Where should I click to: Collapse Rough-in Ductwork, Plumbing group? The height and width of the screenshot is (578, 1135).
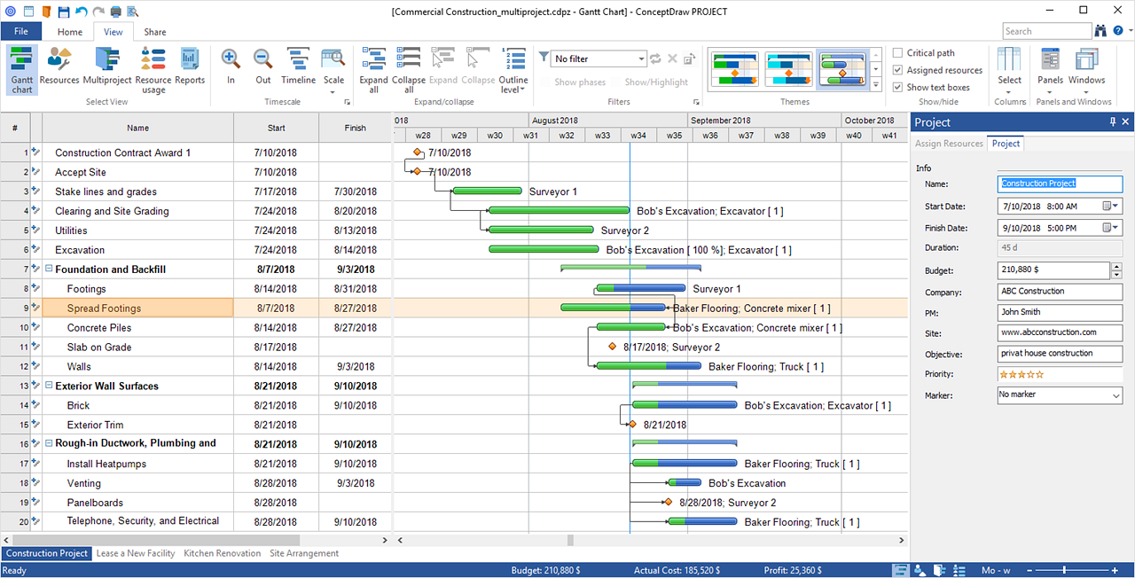click(49, 443)
